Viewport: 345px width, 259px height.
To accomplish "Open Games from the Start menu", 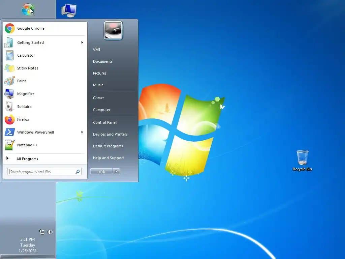I will (99, 98).
